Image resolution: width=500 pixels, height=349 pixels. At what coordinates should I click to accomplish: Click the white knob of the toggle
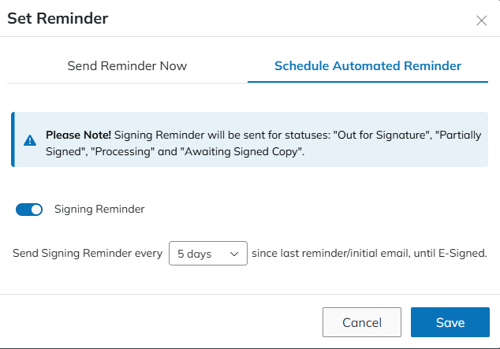point(36,210)
